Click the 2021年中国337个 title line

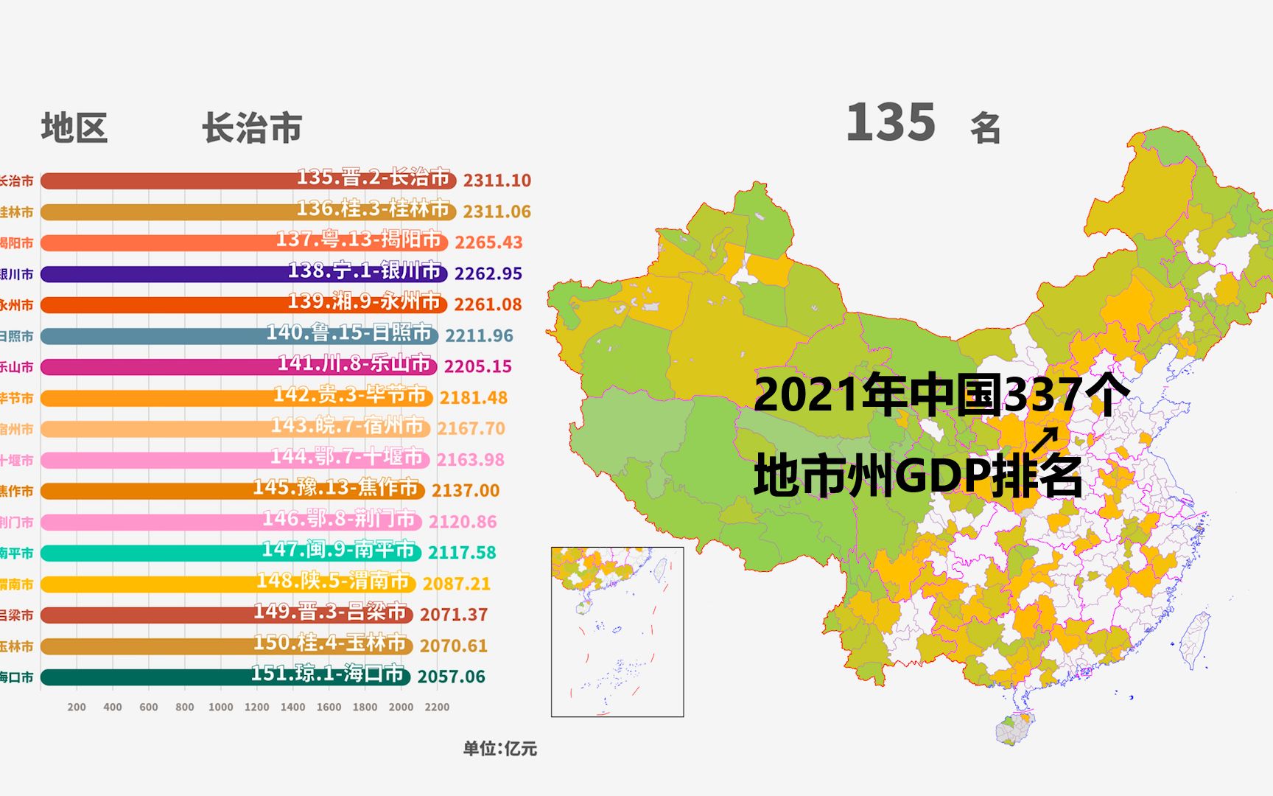(x=941, y=394)
